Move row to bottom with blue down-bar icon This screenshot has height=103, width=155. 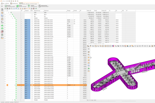18,9
